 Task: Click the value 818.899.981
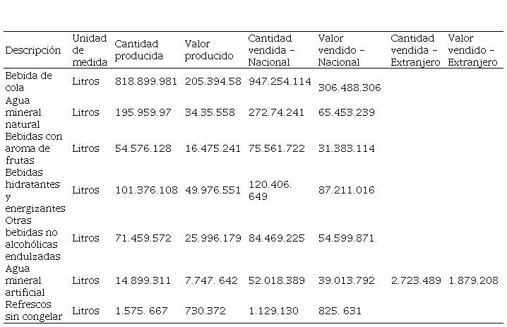pos(146,81)
